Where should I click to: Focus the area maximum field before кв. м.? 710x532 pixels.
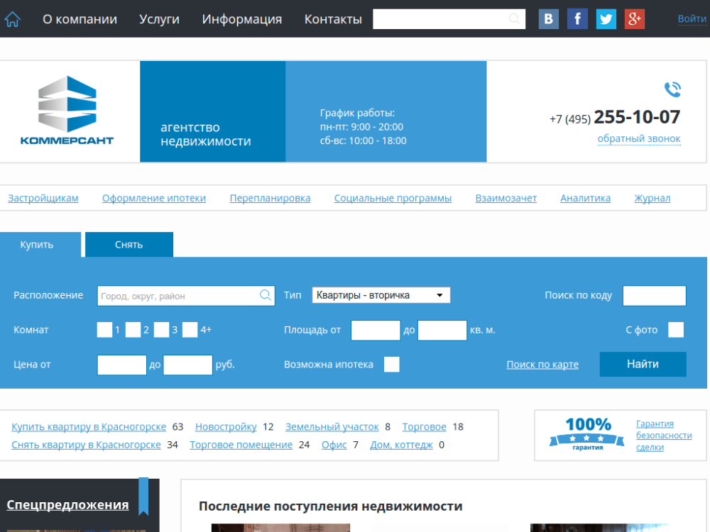(x=442, y=330)
